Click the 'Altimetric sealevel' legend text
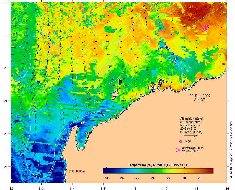 [192, 118]
